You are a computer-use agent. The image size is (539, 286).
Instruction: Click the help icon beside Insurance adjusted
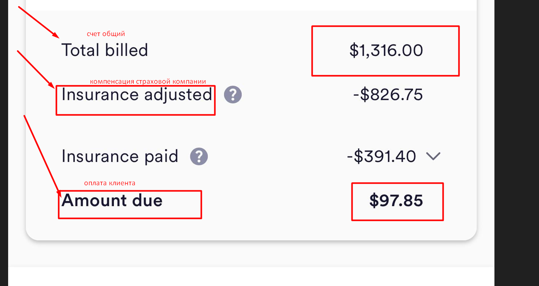click(x=233, y=95)
